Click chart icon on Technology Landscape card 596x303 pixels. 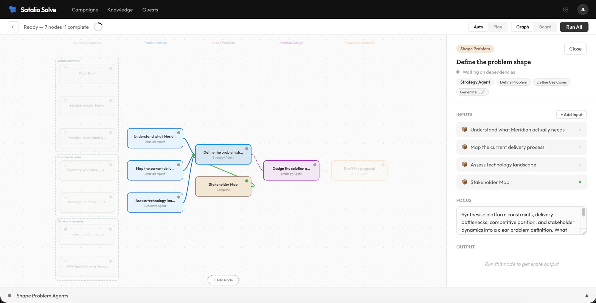[x=66, y=229]
